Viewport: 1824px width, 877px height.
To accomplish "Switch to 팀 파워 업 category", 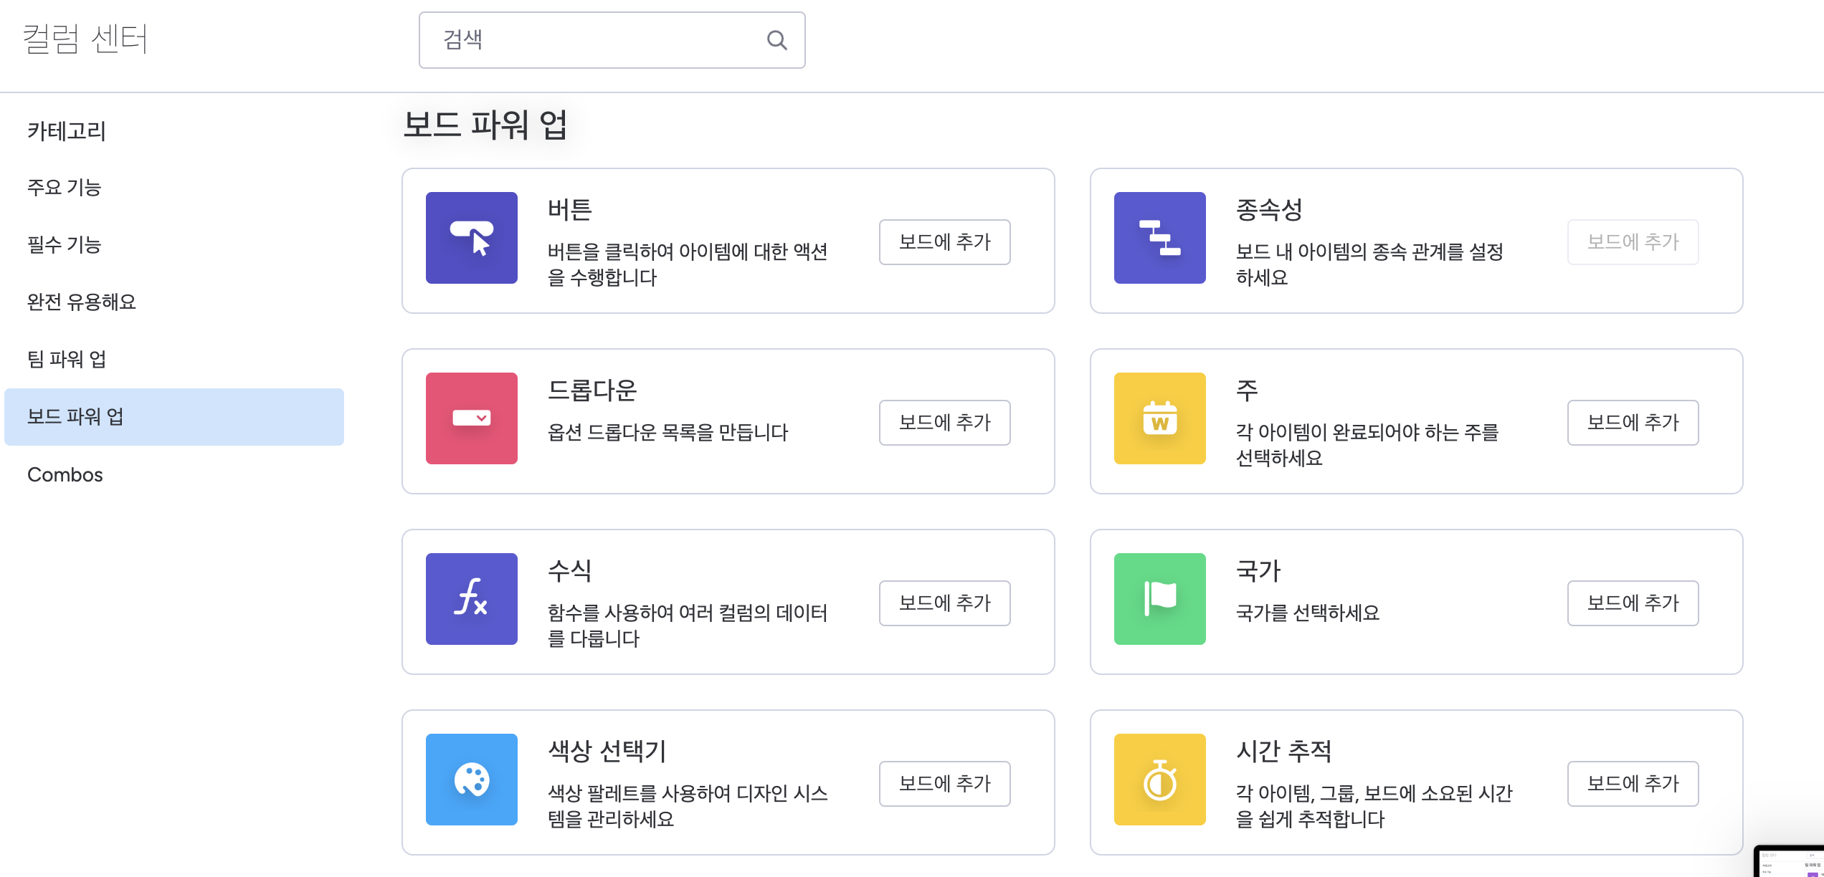I will 67,360.
